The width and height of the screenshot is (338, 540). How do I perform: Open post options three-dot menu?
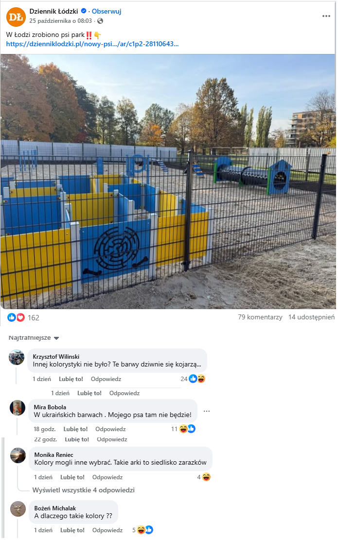tap(326, 16)
